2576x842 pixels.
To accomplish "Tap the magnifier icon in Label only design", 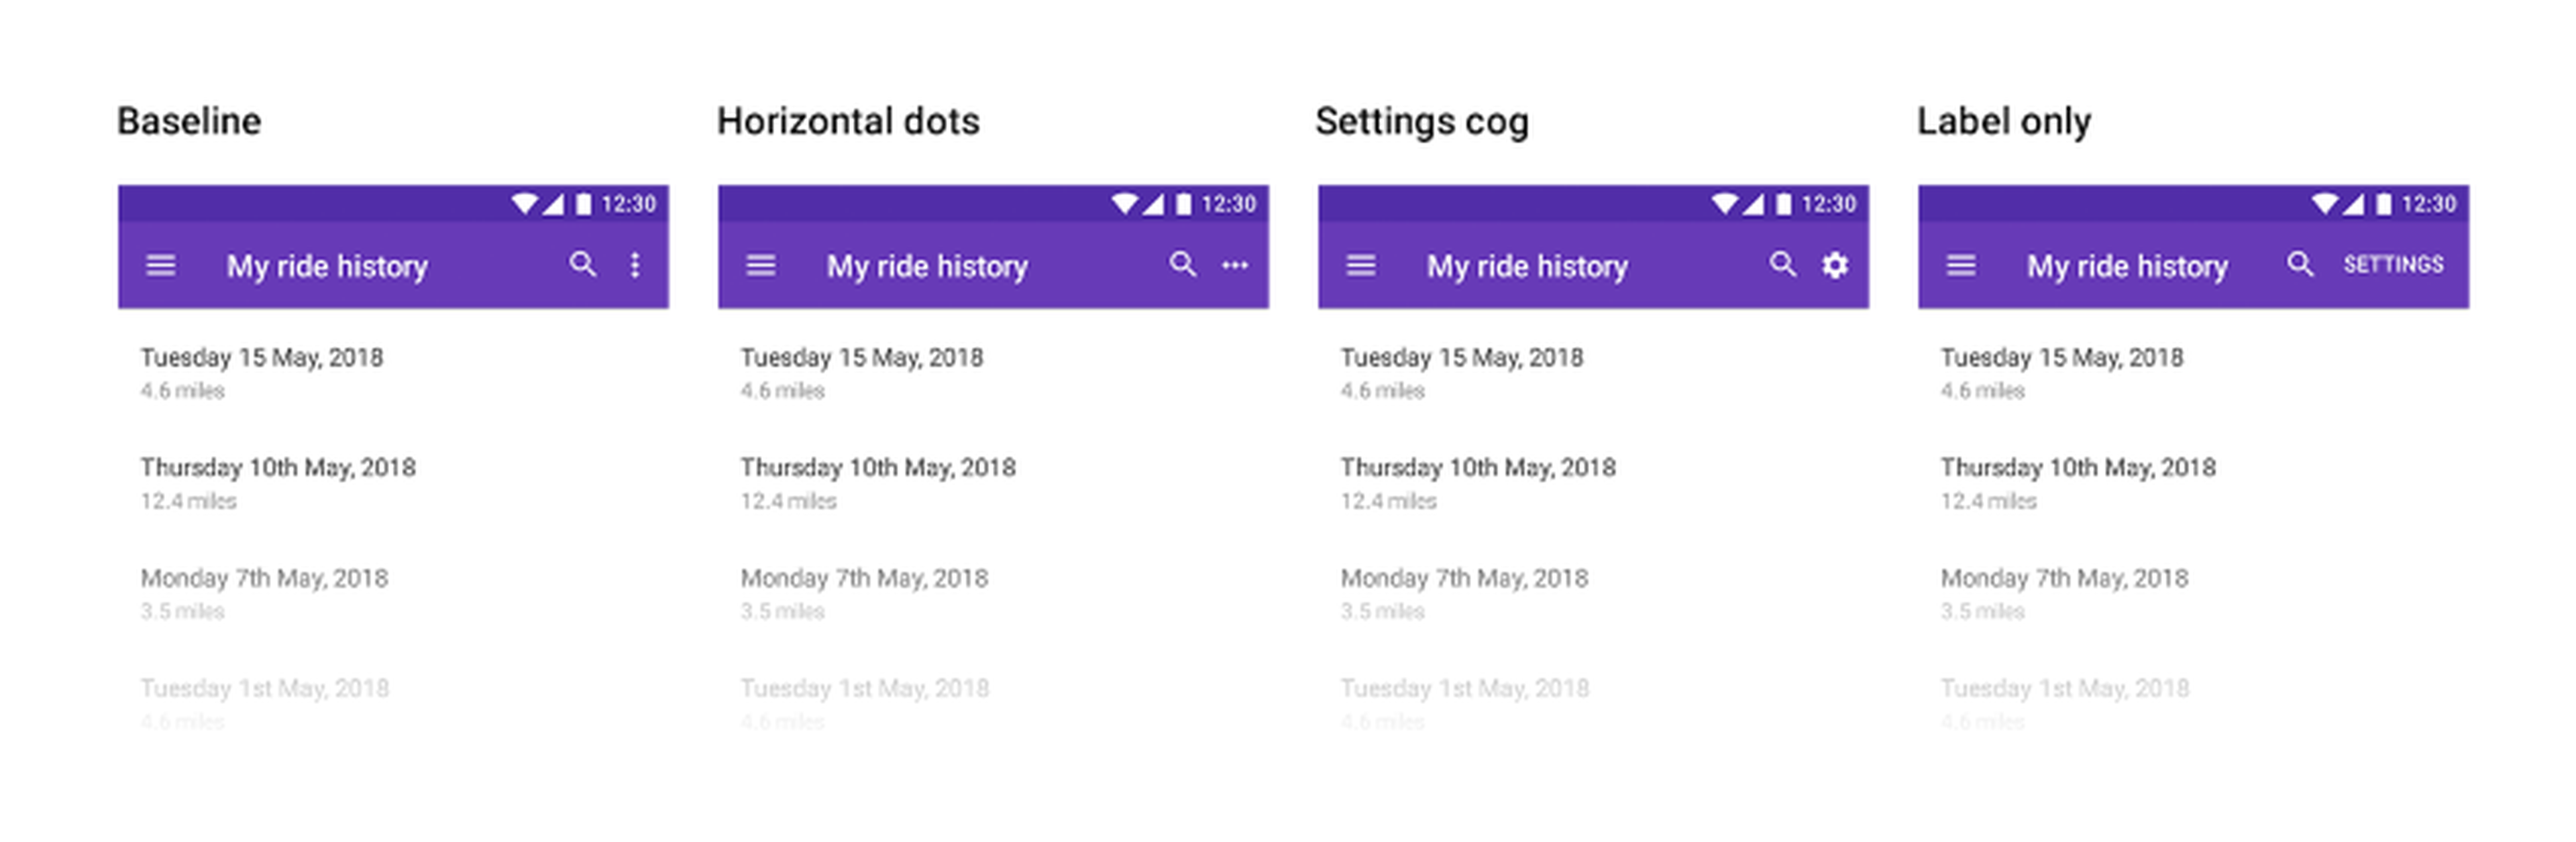I will point(2301,263).
